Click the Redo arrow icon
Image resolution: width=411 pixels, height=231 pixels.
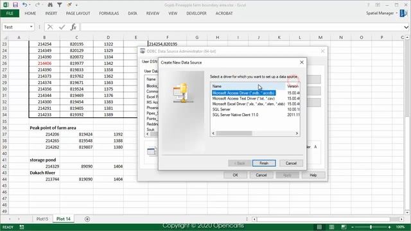point(37,4)
